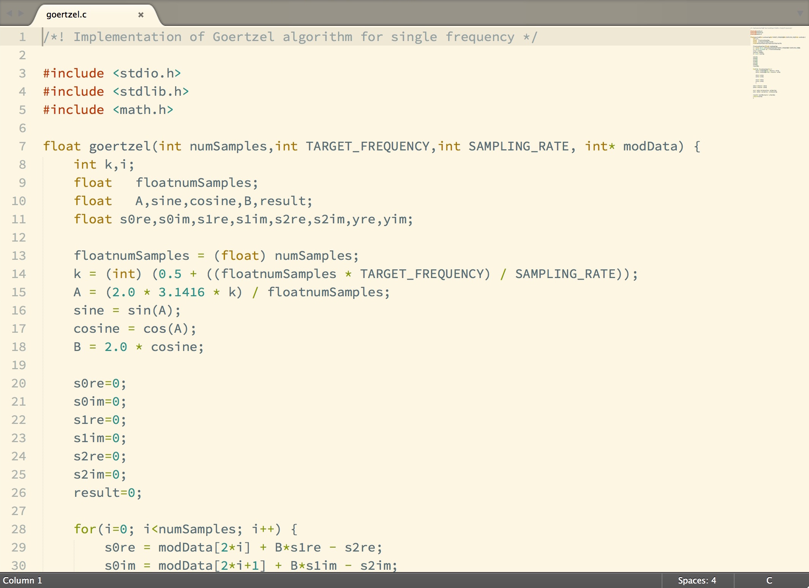
Task: Close the goertzel.c tab
Action: 141,15
